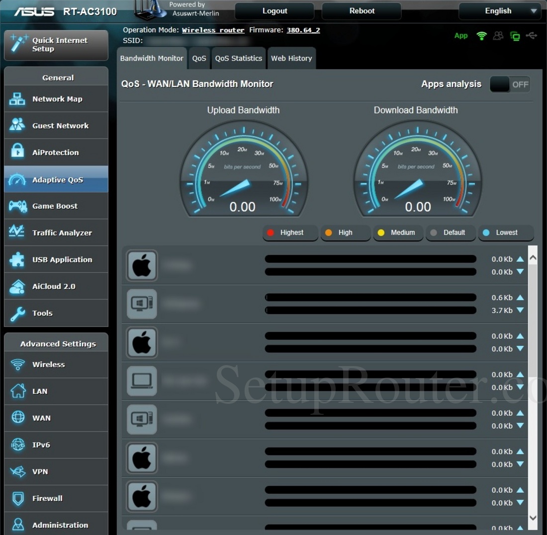This screenshot has height=535, width=547.
Task: Switch to the QoS Statistics tab
Action: [238, 58]
